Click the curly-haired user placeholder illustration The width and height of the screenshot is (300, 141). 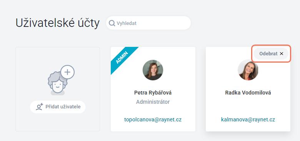point(57,83)
